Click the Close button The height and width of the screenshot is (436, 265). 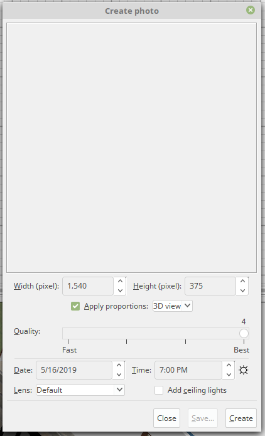point(166,418)
